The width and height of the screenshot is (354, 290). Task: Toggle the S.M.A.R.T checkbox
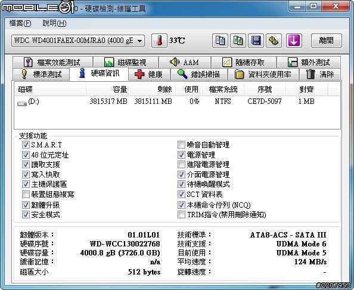26,144
